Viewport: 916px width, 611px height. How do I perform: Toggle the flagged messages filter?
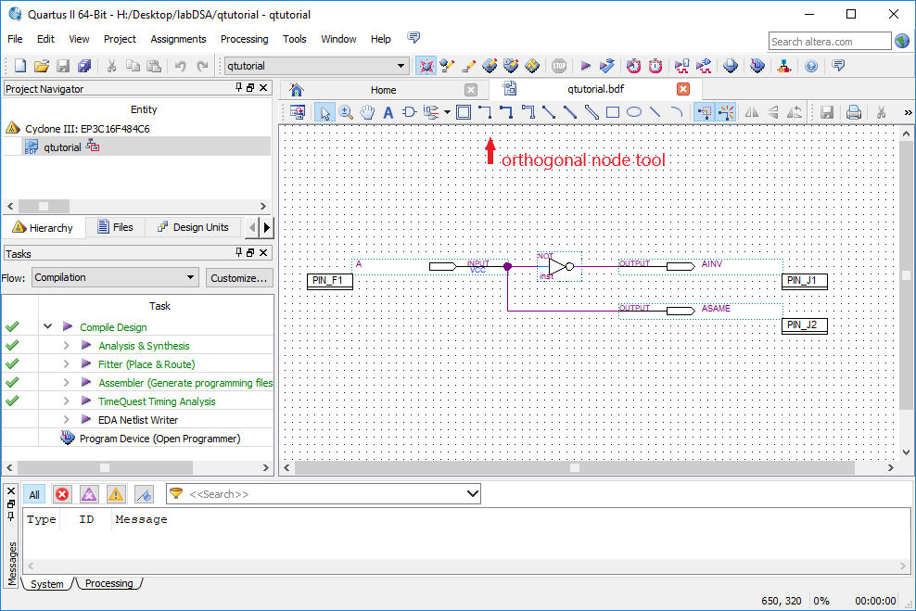click(x=144, y=495)
